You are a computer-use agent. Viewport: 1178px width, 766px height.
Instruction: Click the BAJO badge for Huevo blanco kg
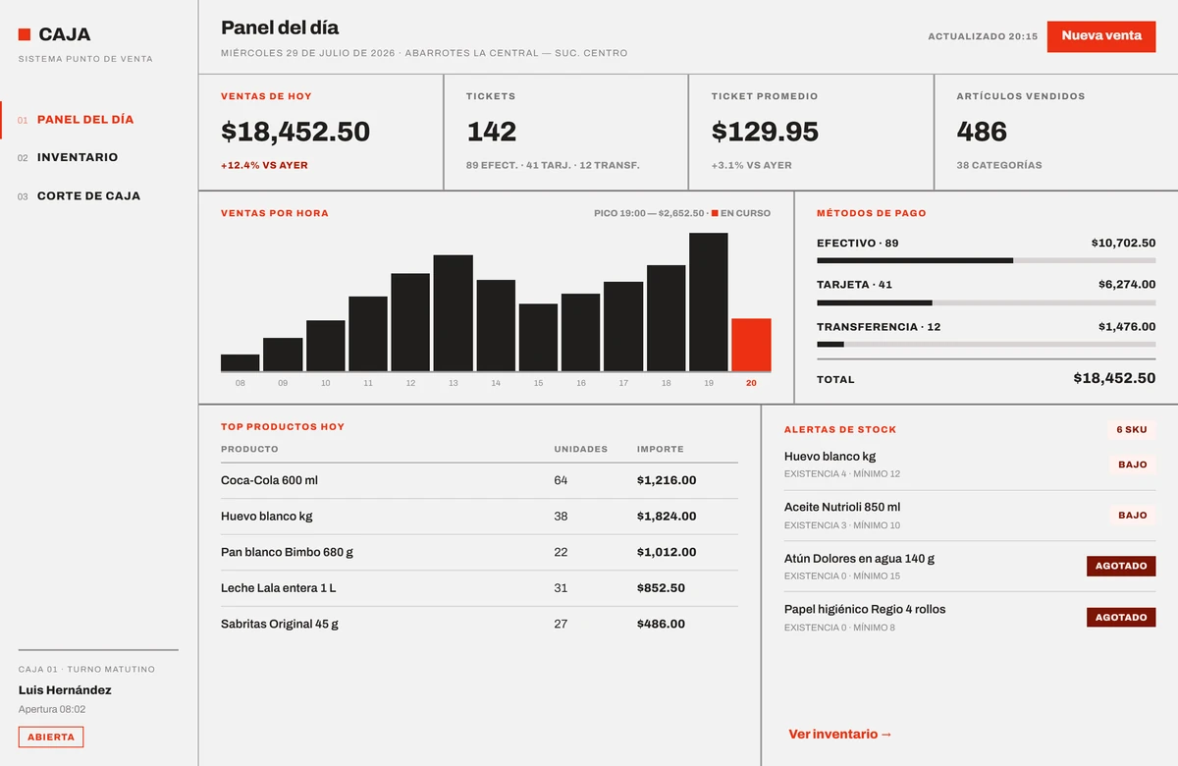click(1132, 465)
